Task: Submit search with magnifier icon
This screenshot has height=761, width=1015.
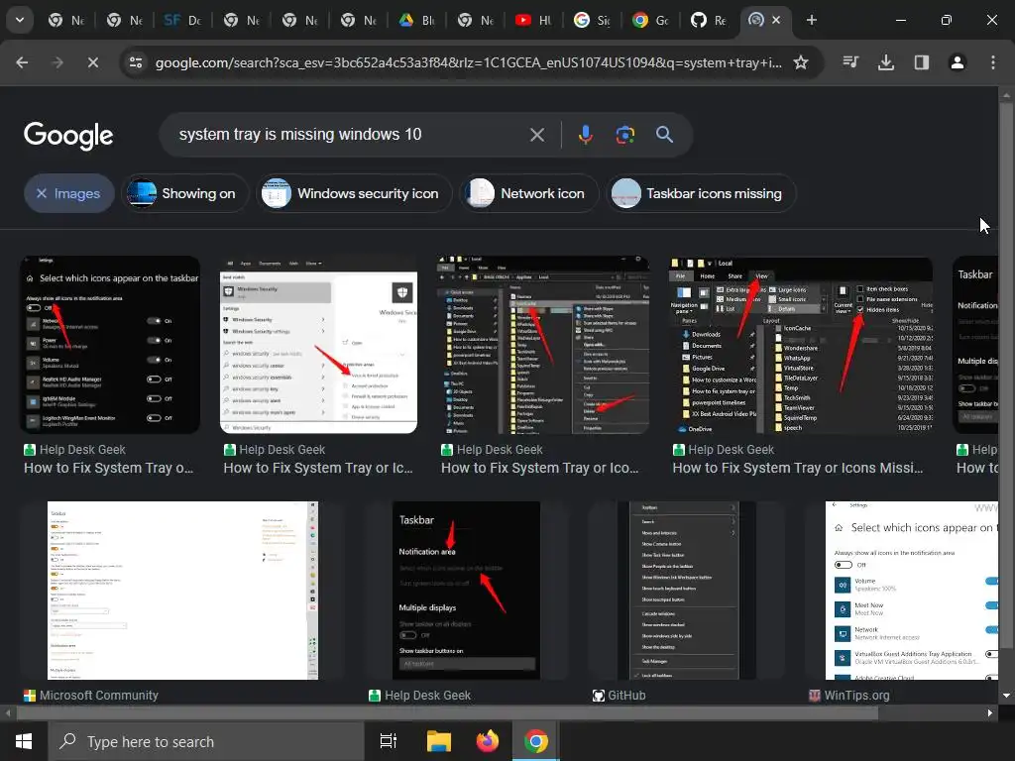Action: 665,135
